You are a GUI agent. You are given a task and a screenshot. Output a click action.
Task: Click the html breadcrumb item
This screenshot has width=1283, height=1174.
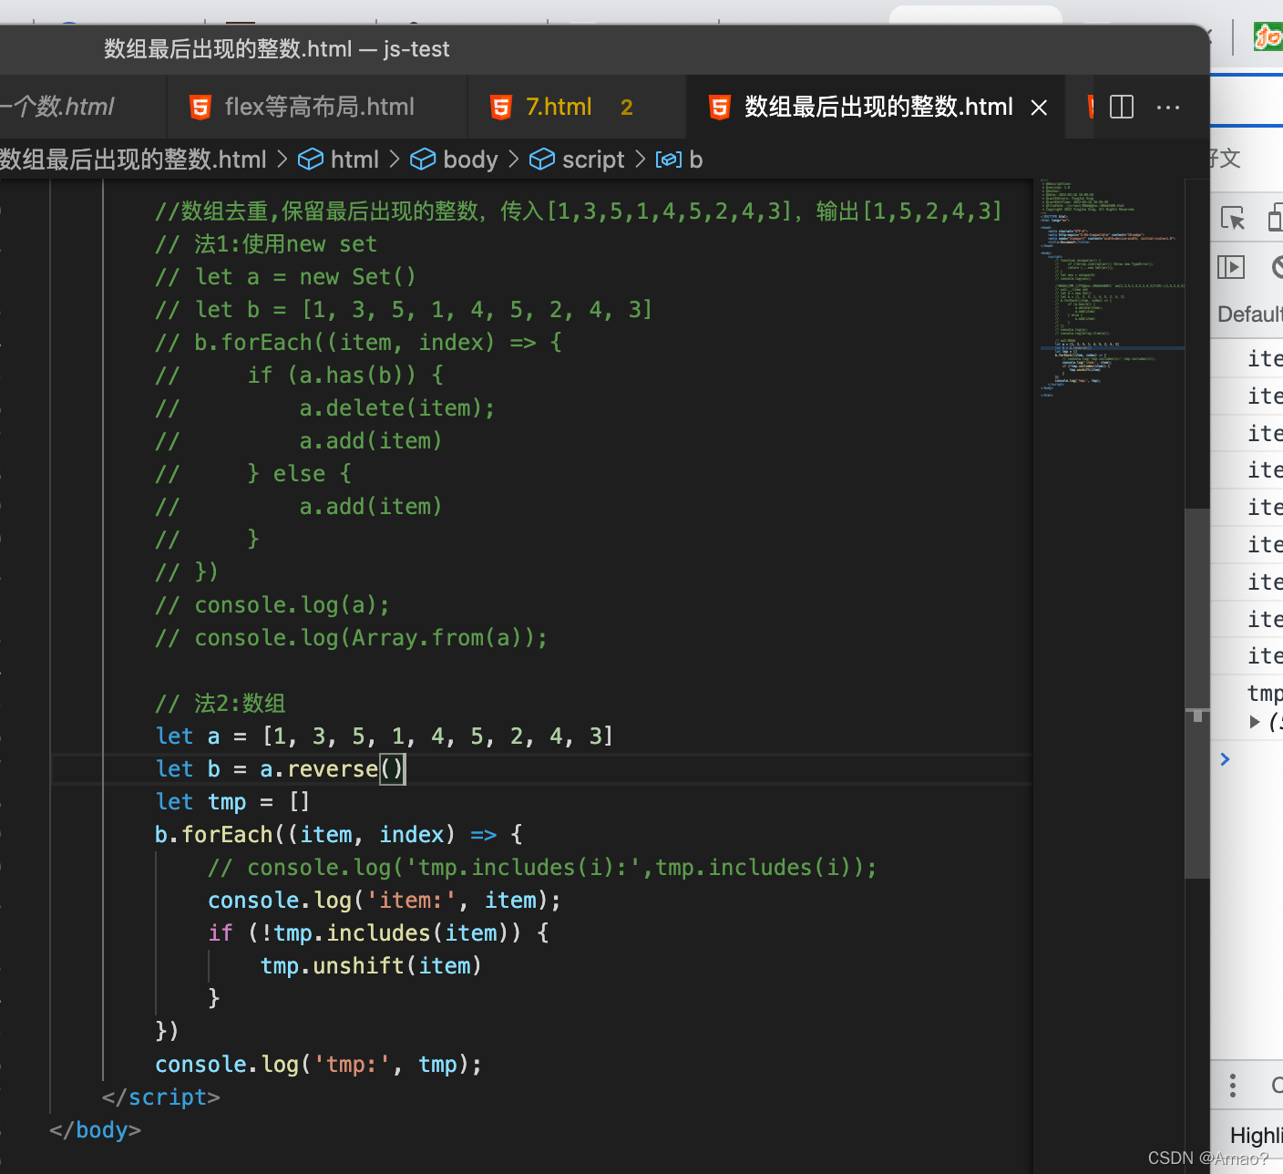[x=339, y=160]
